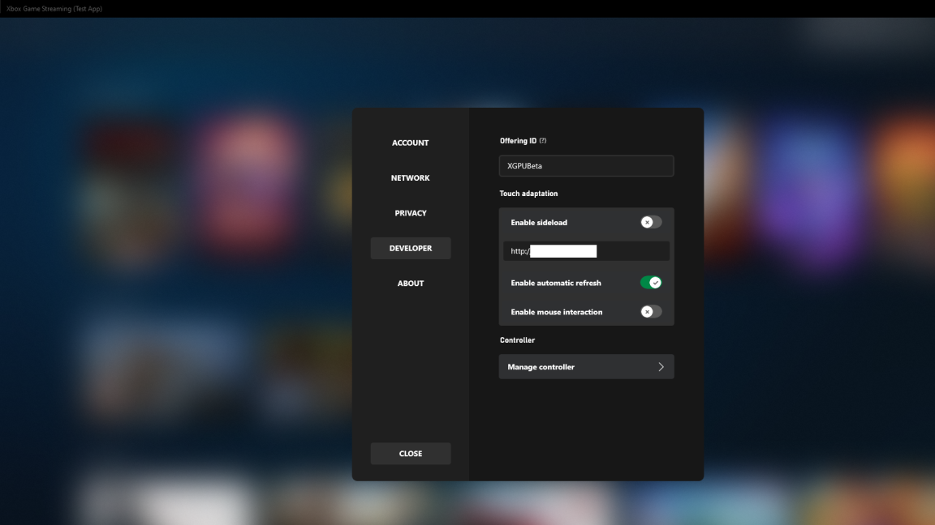The image size is (935, 525).
Task: Select the sideload http URL field
Action: pyautogui.click(x=586, y=250)
